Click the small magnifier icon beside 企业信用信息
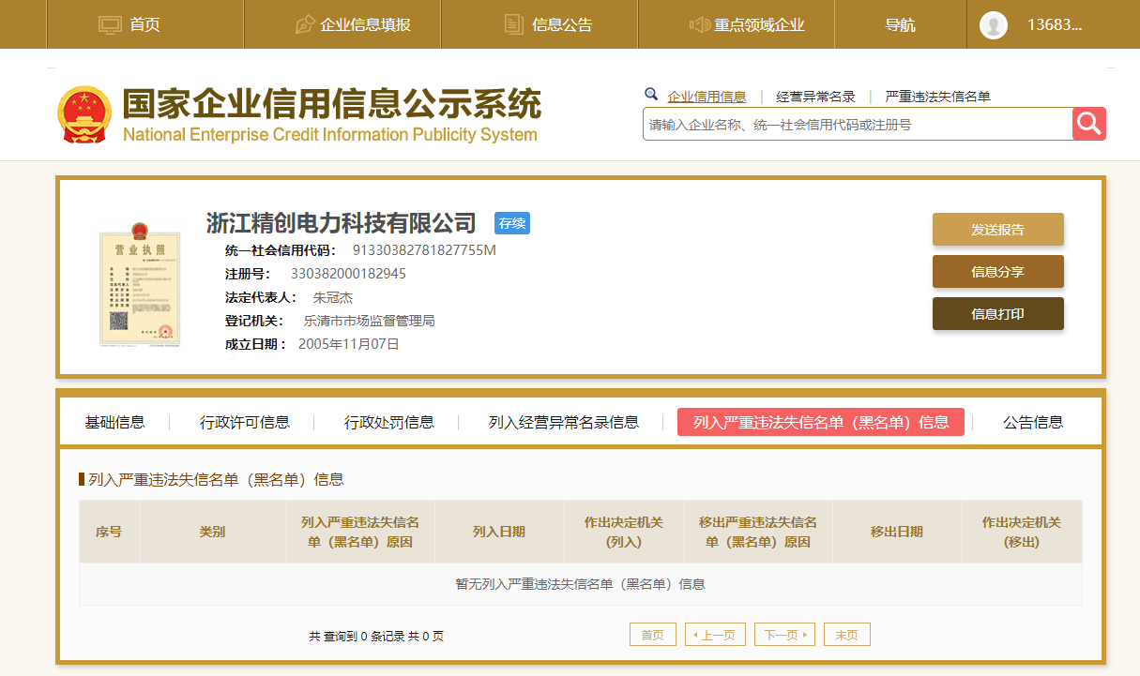This screenshot has width=1140, height=676. point(651,94)
